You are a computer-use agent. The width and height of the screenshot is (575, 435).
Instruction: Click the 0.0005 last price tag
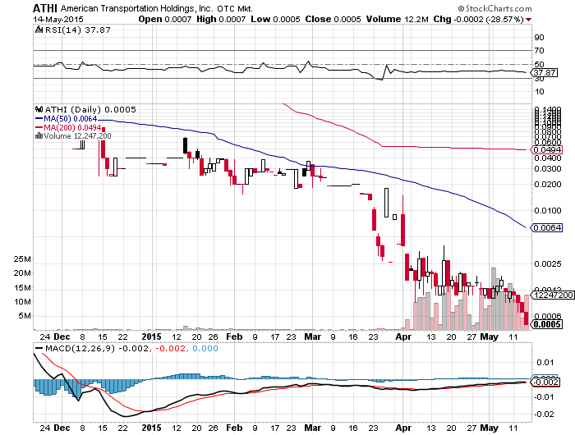(547, 324)
